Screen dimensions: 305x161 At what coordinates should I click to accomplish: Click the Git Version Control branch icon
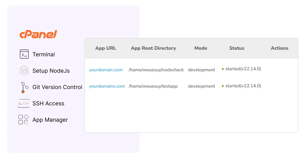[x=24, y=87]
